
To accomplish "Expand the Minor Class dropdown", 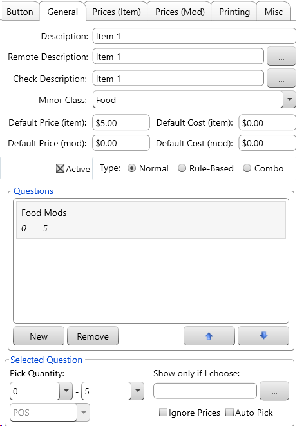I will point(289,100).
